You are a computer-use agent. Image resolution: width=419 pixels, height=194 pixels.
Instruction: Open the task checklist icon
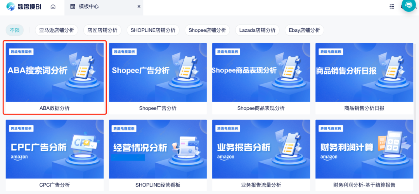click(392, 7)
